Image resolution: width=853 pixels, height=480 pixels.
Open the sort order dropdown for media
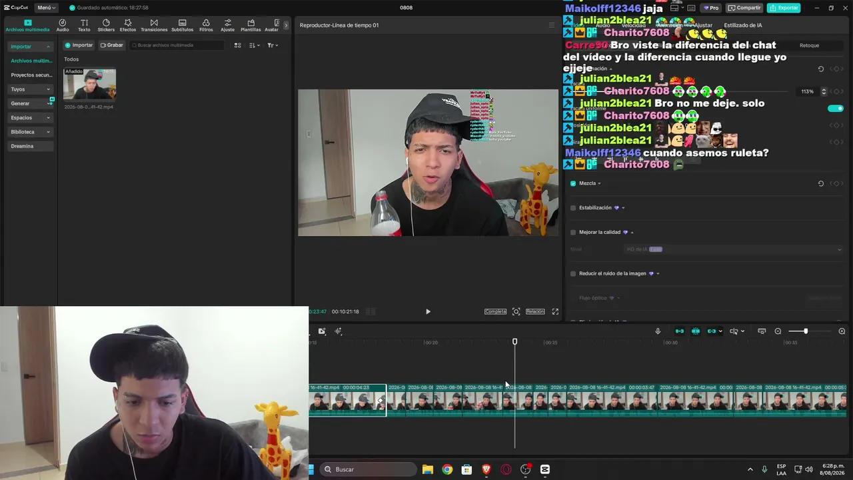click(255, 45)
